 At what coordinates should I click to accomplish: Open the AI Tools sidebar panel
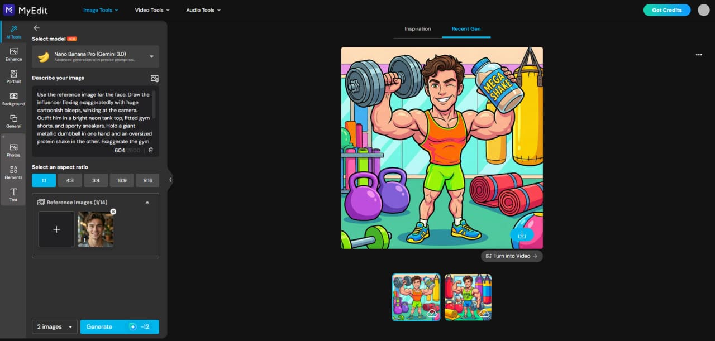click(13, 32)
